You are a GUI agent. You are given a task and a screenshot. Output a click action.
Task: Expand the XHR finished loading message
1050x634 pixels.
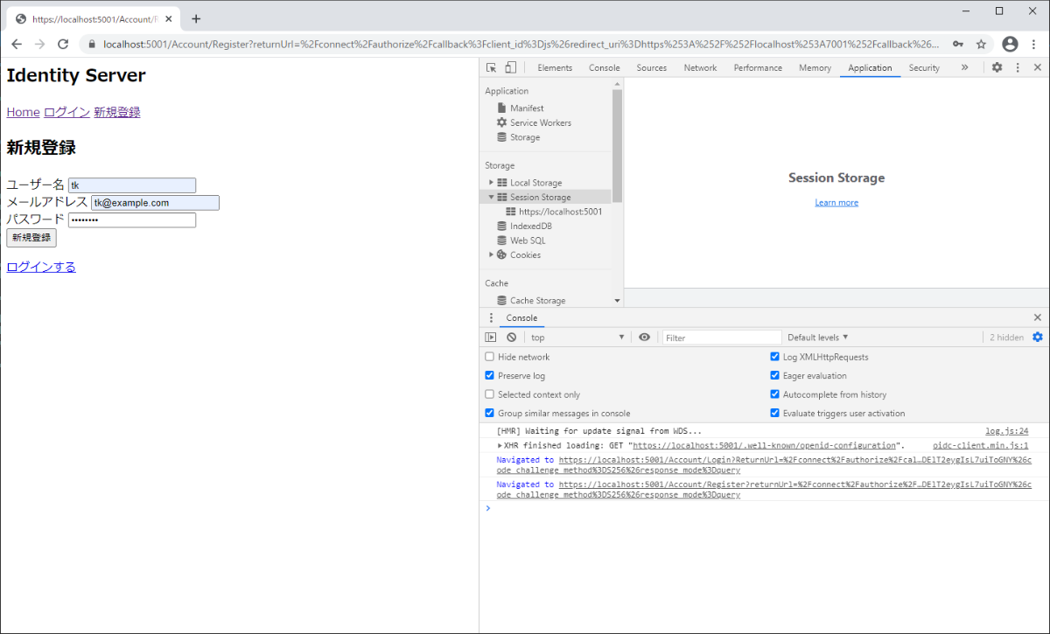point(500,445)
